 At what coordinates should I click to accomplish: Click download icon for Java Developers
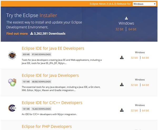pyautogui.click(x=122, y=85)
